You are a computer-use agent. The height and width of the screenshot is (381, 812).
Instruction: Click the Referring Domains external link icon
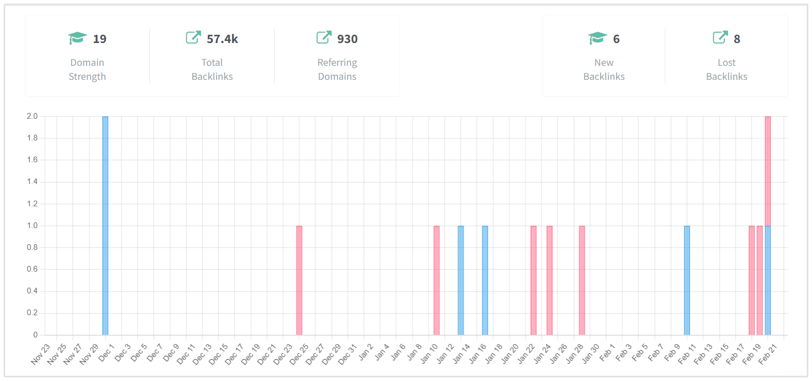tap(324, 37)
